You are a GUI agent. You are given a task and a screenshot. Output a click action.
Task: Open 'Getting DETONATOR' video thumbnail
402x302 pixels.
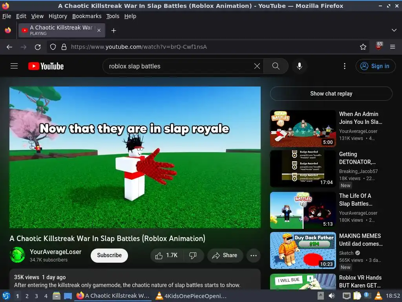tap(303, 169)
